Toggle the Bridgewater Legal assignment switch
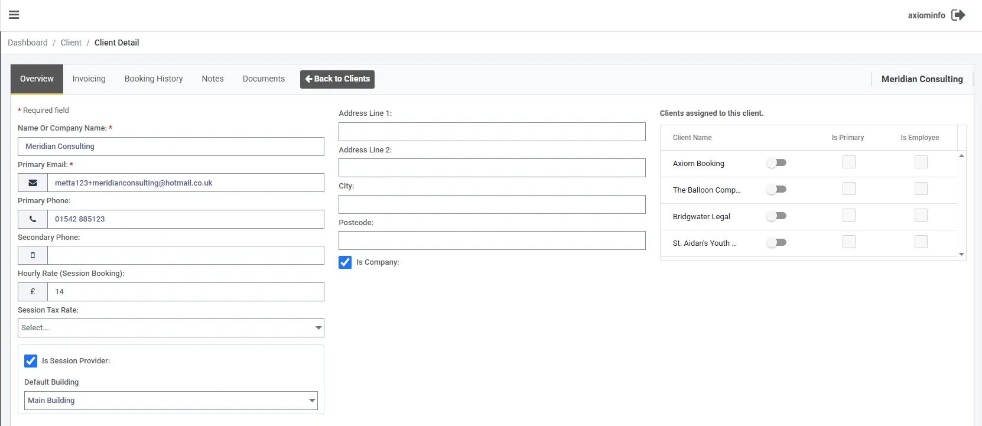Viewport: 982px width, 426px height. point(776,216)
